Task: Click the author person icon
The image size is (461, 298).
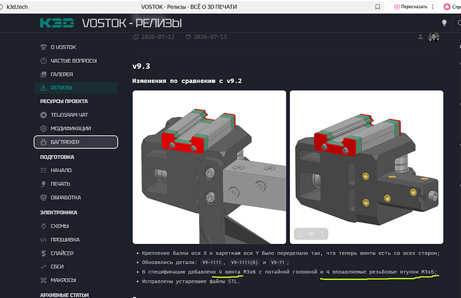Action: point(420,37)
